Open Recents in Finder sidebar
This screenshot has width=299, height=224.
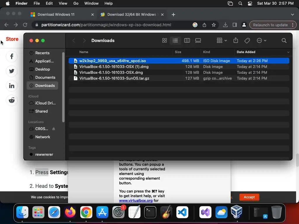pos(42,53)
